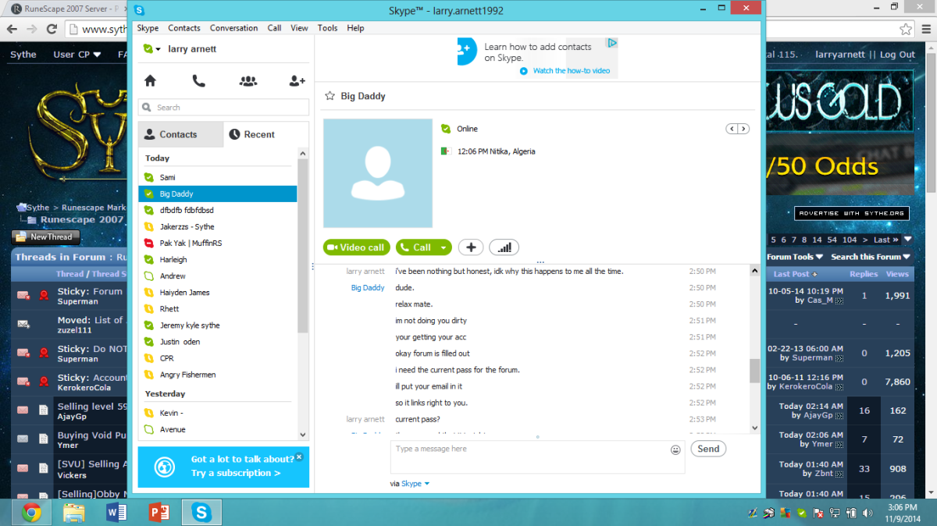Open the Chrome menu hamburger icon
The width and height of the screenshot is (937, 526).
(x=926, y=30)
